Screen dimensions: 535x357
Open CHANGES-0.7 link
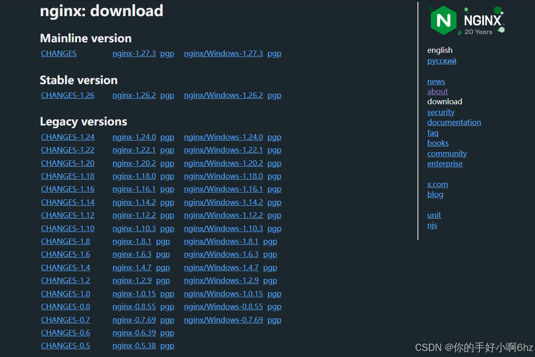point(66,320)
